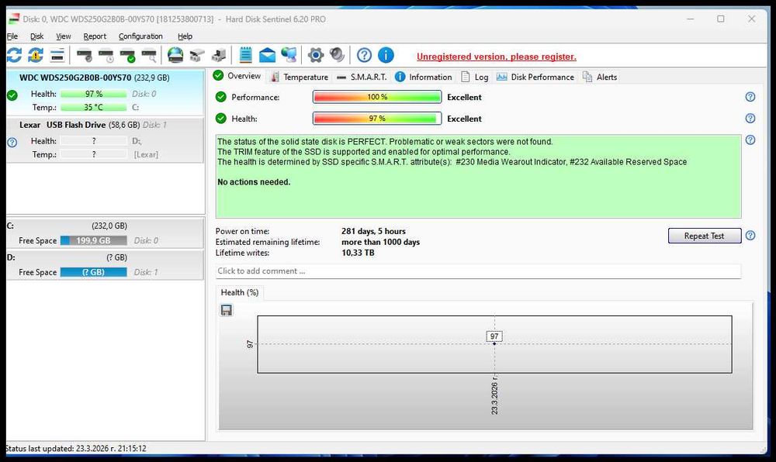Click the disk icon with clock badge

point(106,55)
